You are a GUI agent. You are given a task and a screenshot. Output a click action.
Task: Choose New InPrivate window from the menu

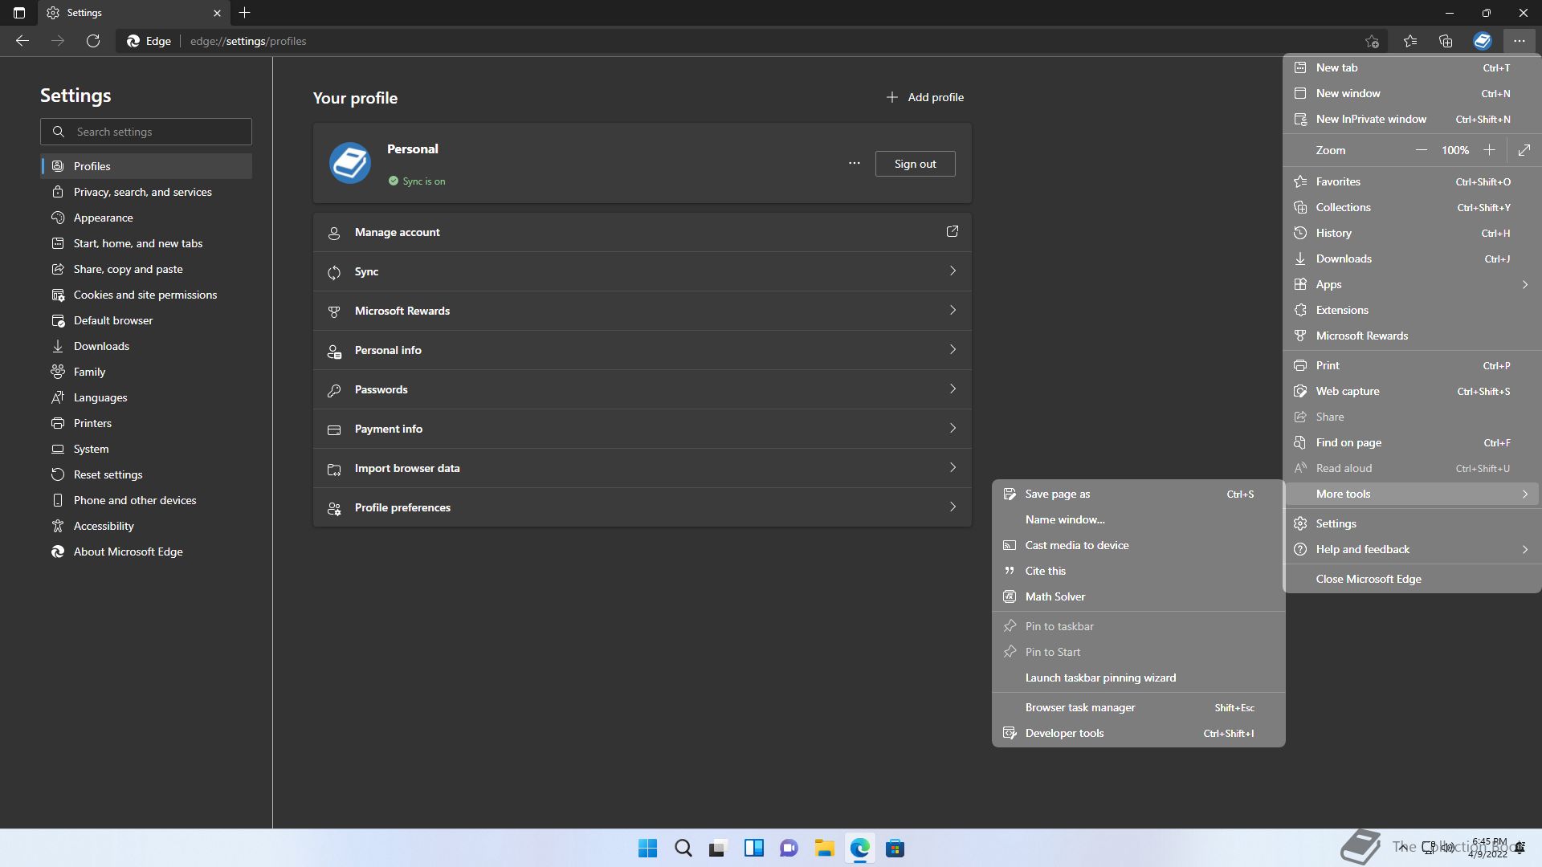[1412, 119]
